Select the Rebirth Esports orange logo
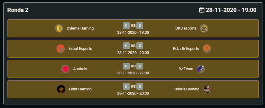The height and width of the screenshot is (108, 265). click(x=207, y=49)
